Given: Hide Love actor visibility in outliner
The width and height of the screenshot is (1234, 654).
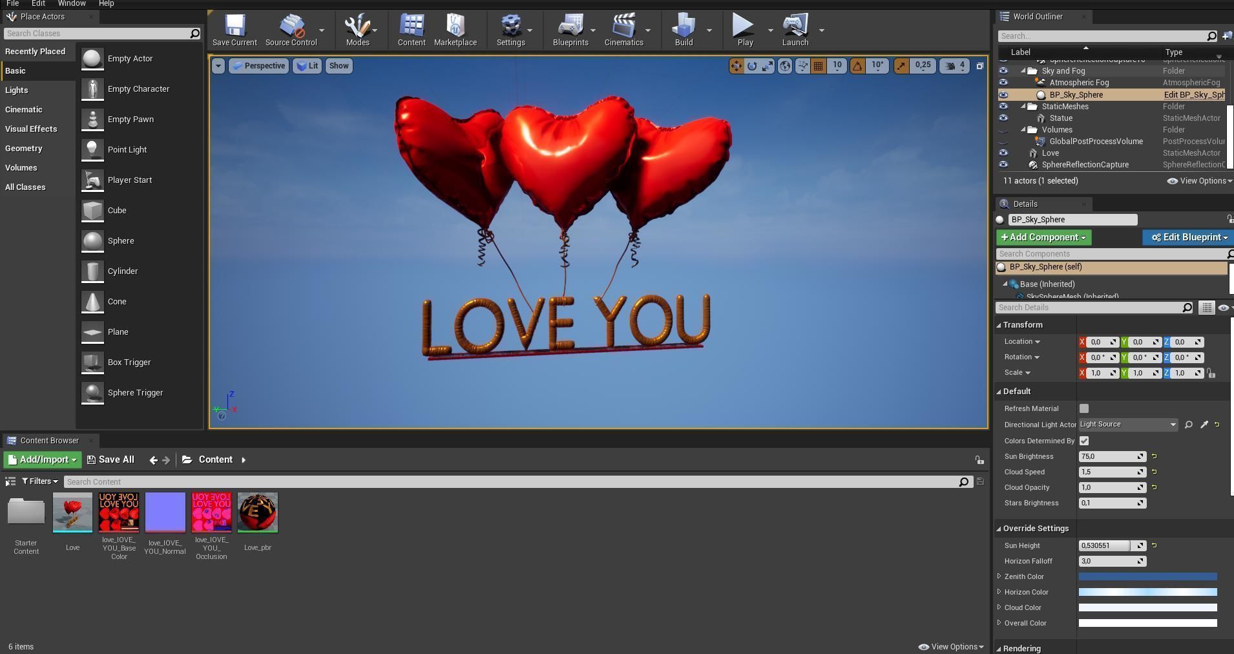Looking at the screenshot, I should coord(1003,153).
